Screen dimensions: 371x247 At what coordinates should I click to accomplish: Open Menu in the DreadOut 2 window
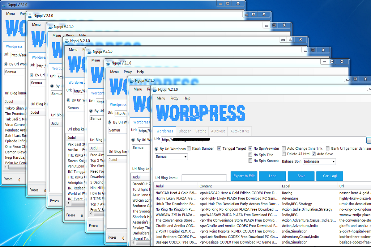point(138,89)
